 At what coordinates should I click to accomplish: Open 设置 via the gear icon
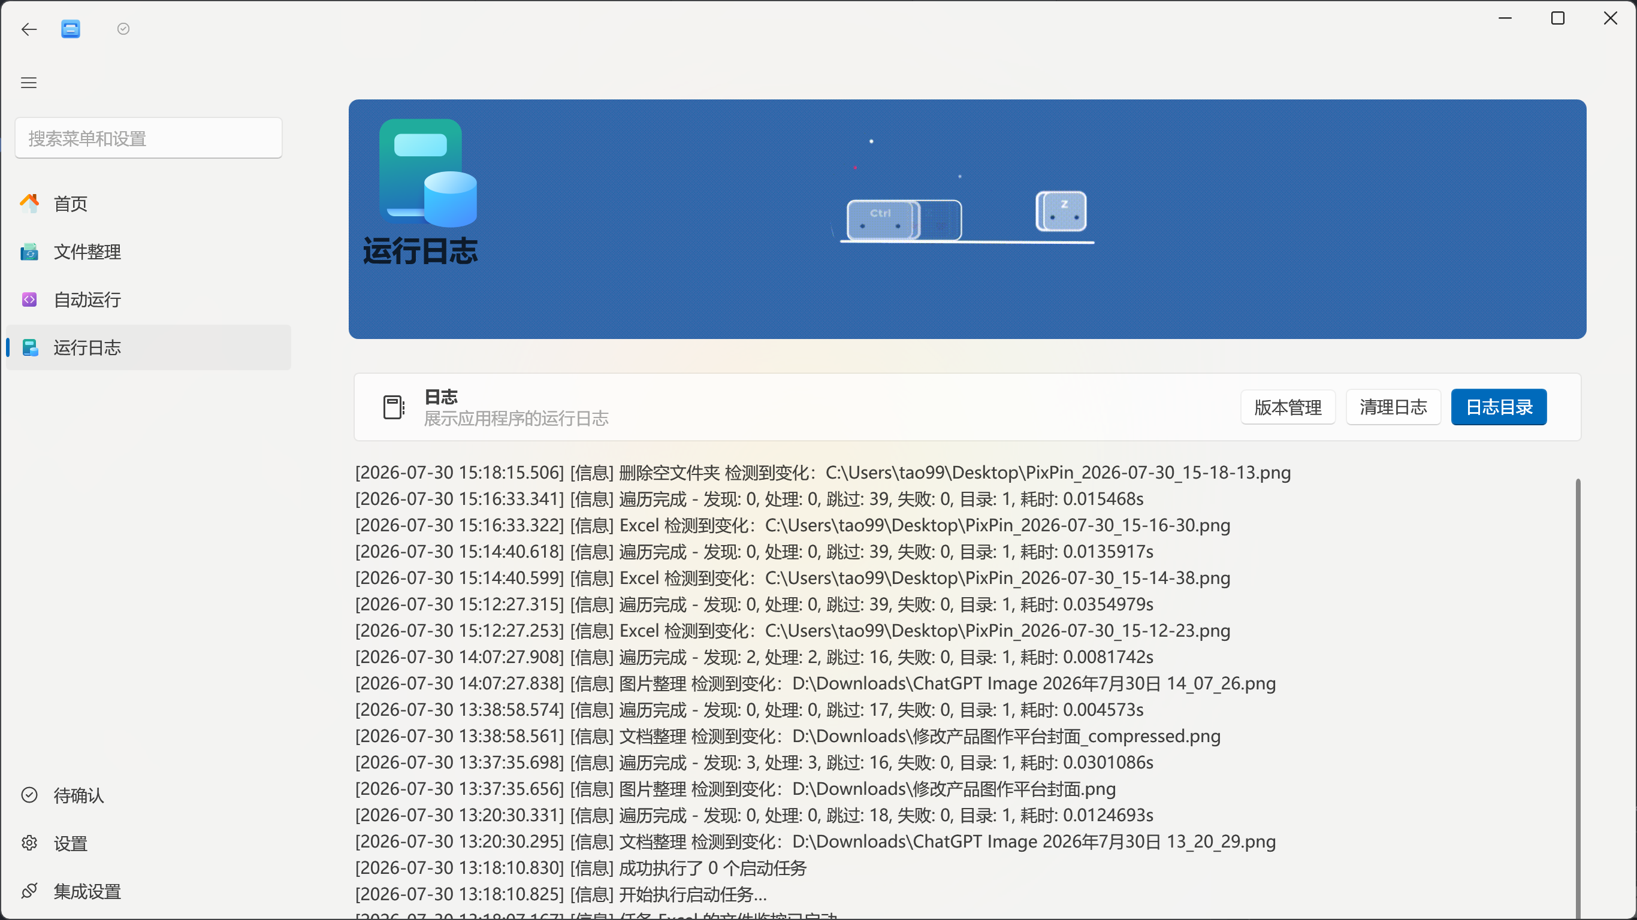pos(29,843)
